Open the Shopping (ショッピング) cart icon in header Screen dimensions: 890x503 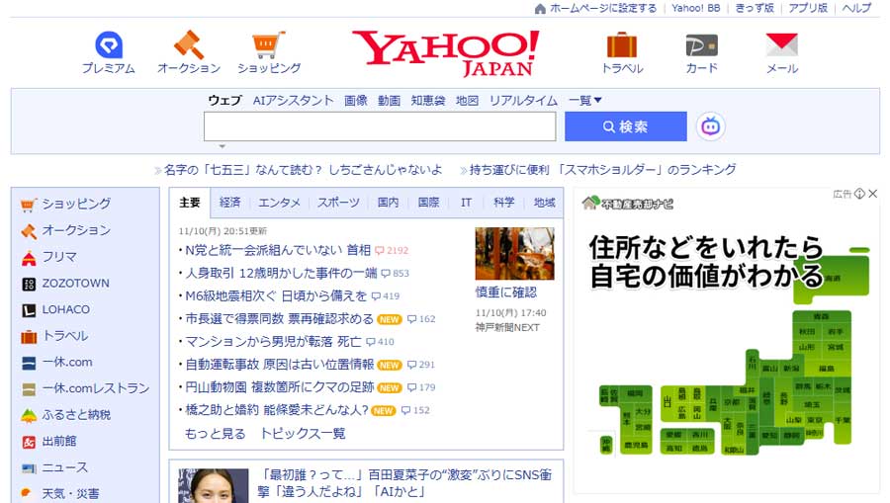click(268, 44)
